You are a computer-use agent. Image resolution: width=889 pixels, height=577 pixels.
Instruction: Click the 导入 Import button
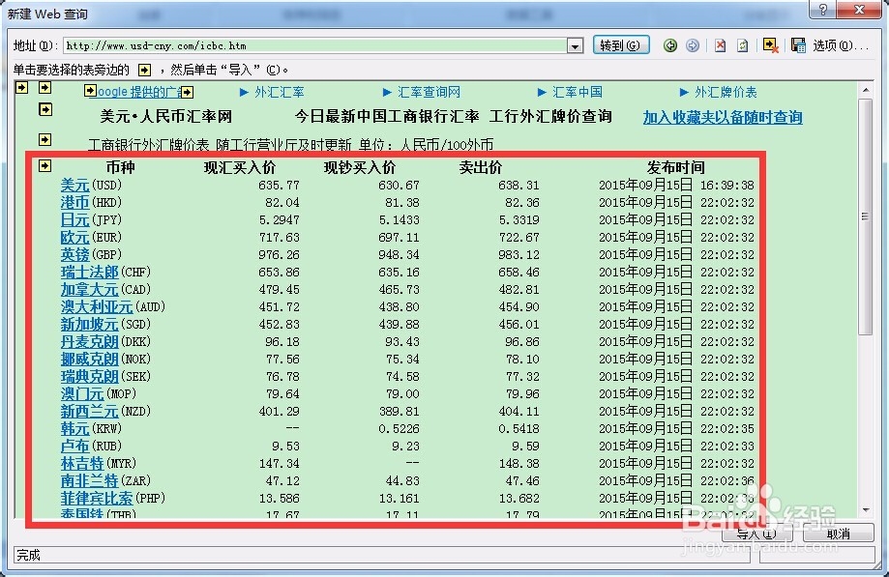(x=756, y=534)
